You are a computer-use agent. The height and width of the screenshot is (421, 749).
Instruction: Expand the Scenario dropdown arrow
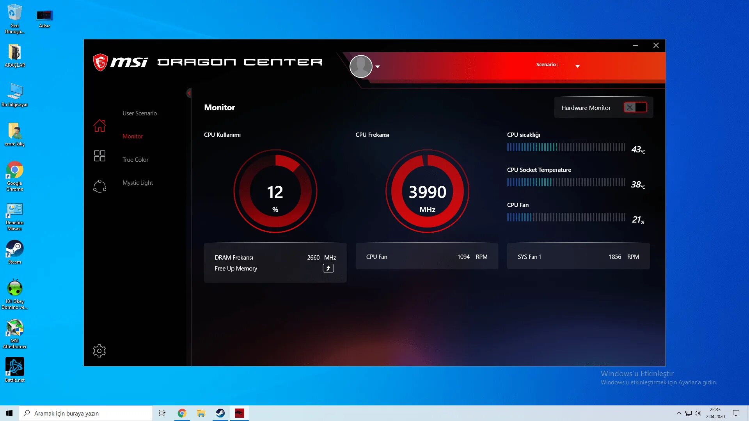[x=577, y=66]
